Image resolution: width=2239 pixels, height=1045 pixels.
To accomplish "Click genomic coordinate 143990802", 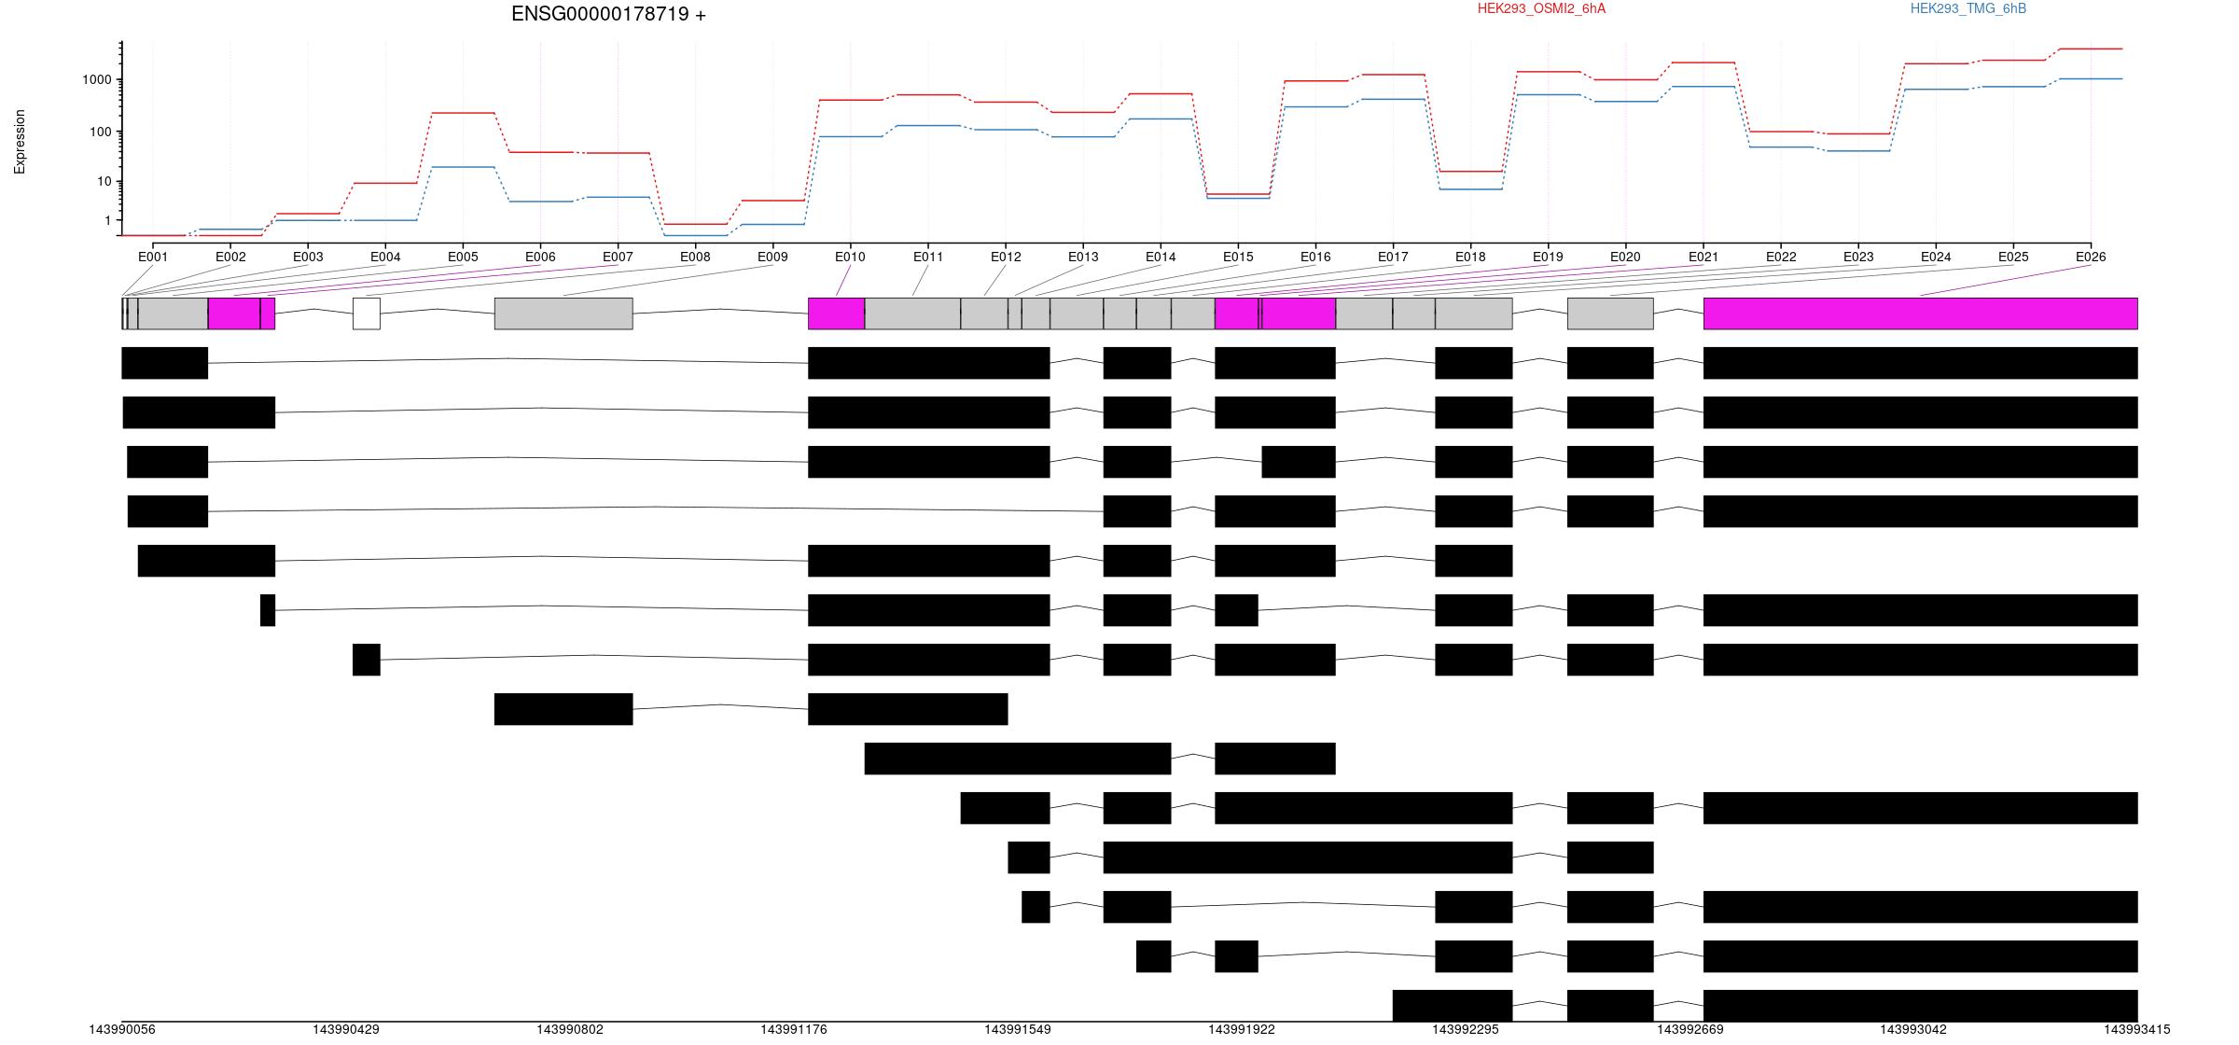I will click(x=570, y=1029).
